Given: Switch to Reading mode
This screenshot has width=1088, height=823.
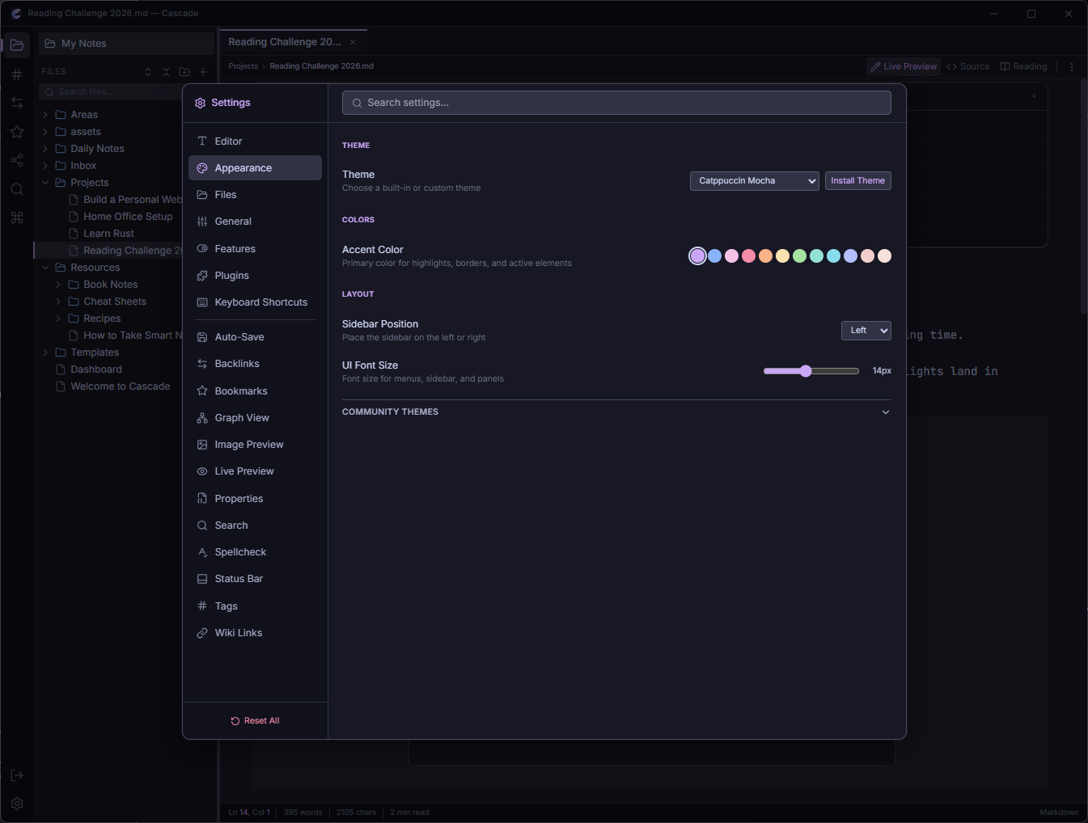Looking at the screenshot, I should tap(1022, 65).
